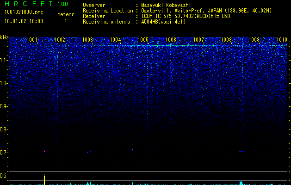Screen dimensions: 291x185
Task: Click the timestamp 10.01.02 10:00
Action: pyautogui.click(x=24, y=21)
